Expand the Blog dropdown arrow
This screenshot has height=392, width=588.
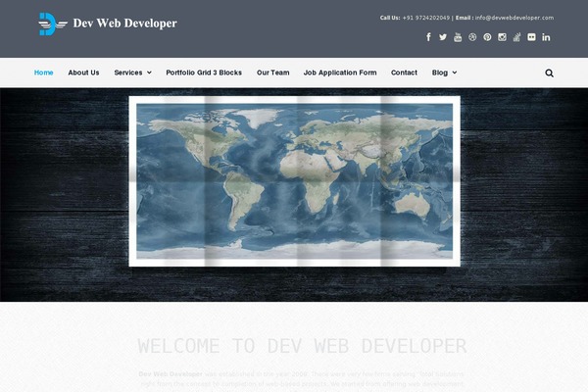(455, 73)
